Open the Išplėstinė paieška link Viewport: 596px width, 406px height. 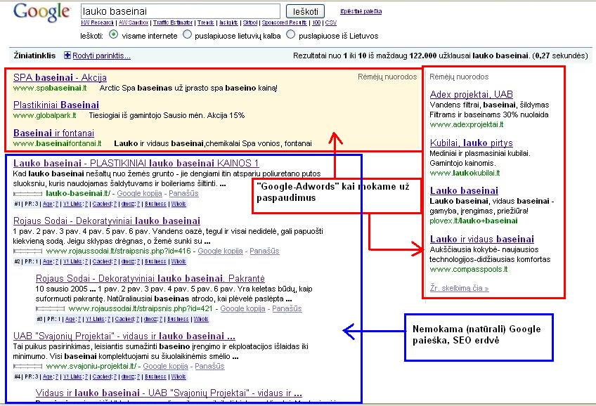[361, 11]
